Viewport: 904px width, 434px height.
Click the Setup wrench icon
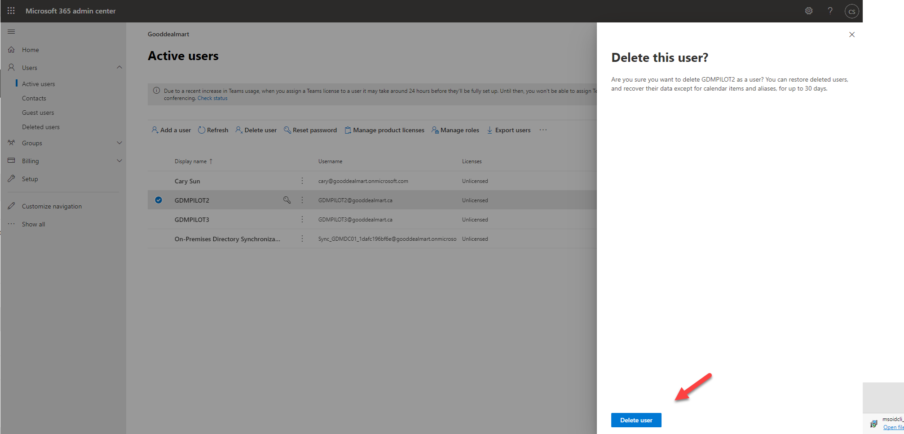[12, 178]
